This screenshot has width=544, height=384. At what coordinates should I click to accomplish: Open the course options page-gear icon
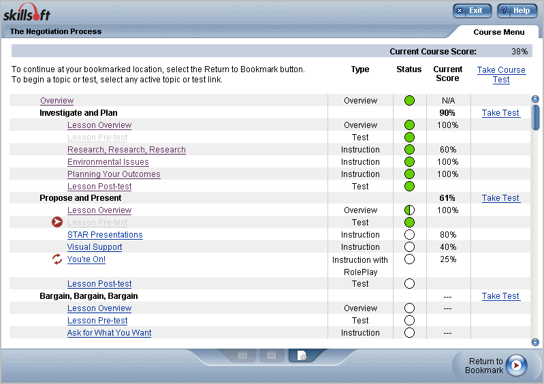pyautogui.click(x=302, y=355)
